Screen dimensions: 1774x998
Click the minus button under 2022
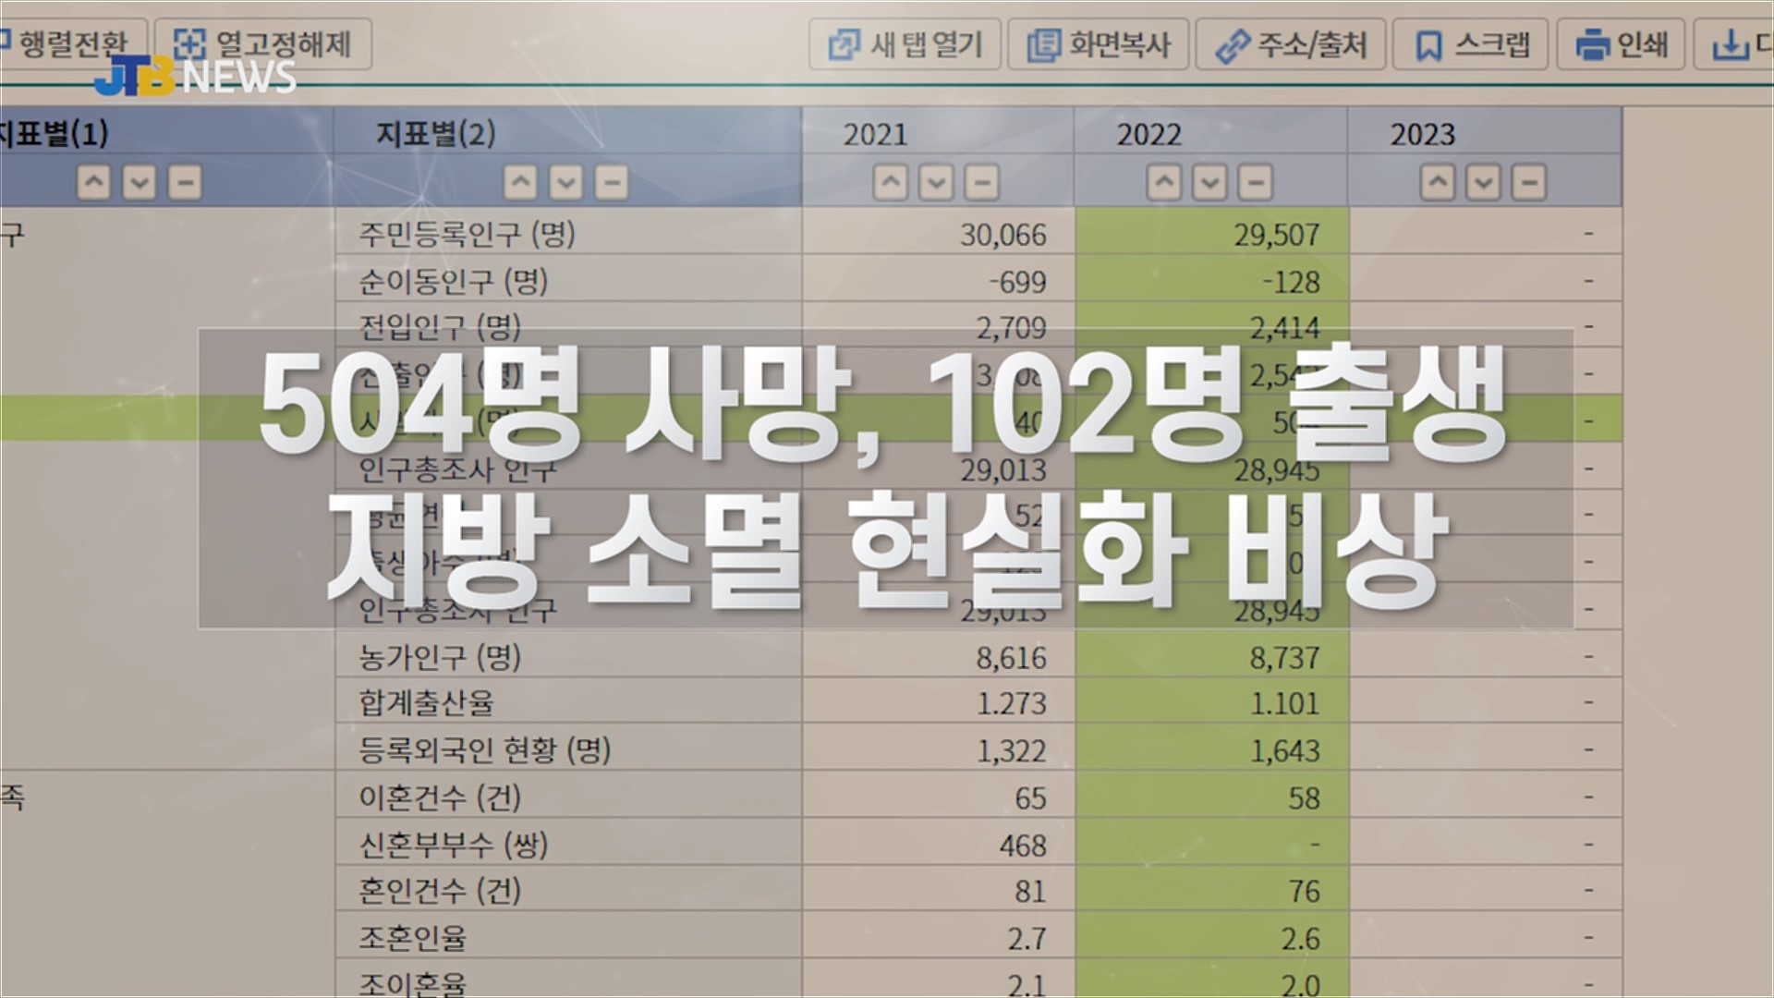[x=1255, y=182]
